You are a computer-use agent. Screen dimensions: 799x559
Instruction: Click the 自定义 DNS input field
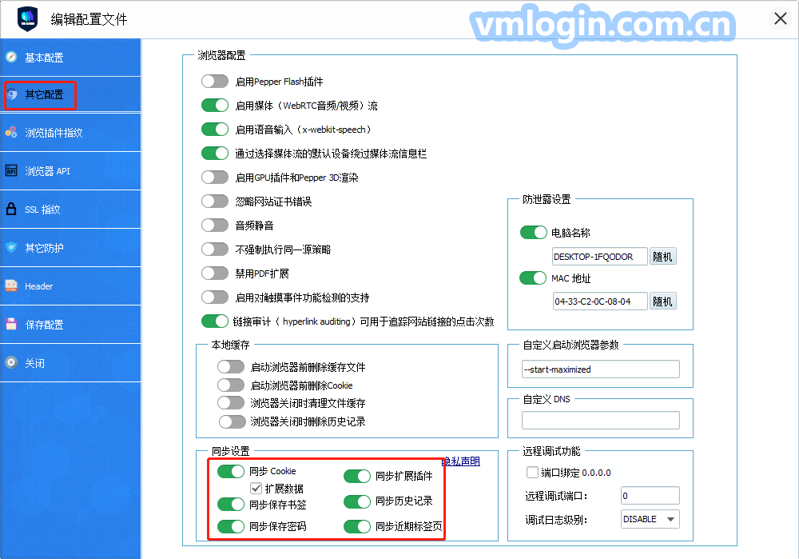(600, 421)
